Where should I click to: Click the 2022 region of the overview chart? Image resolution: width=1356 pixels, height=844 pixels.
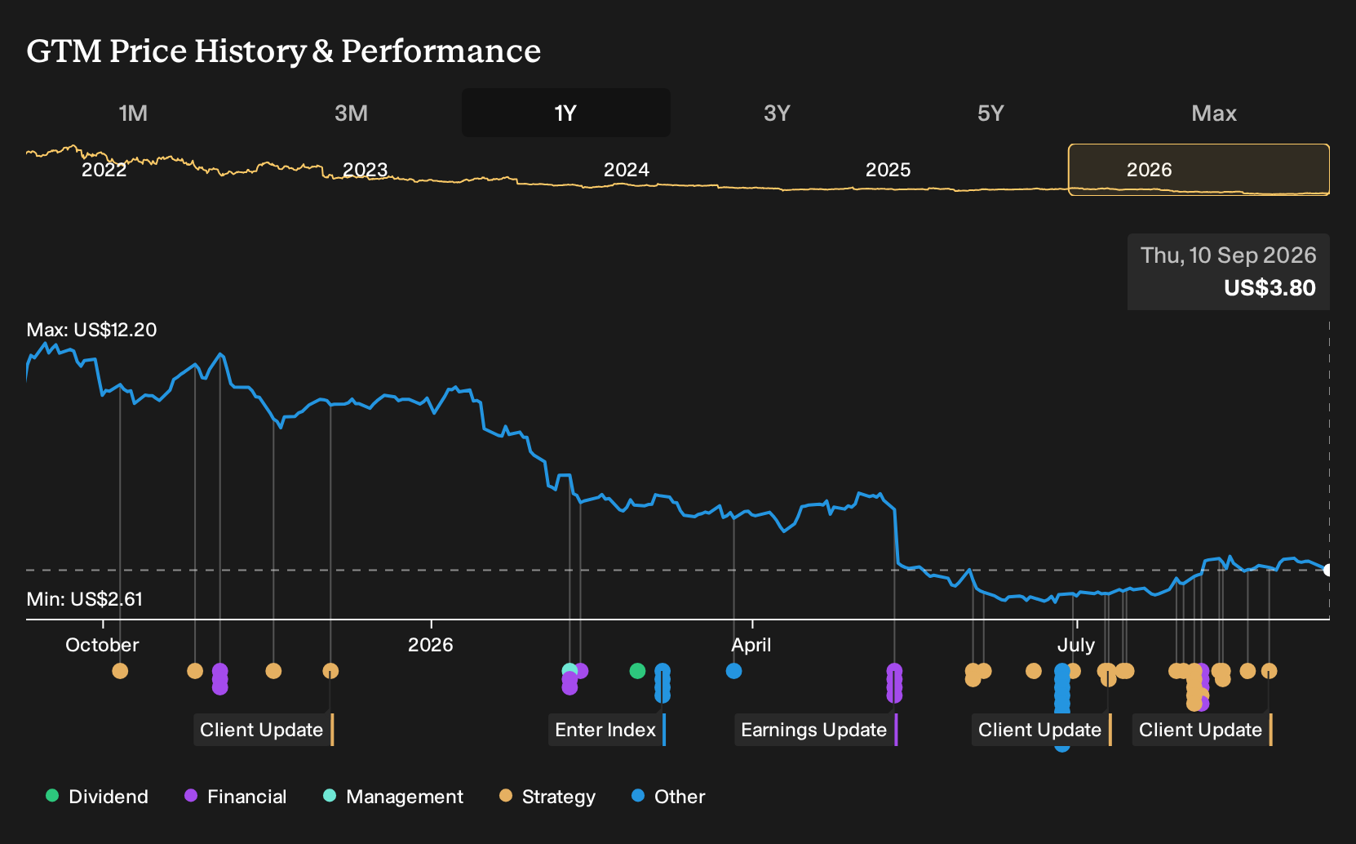point(104,170)
